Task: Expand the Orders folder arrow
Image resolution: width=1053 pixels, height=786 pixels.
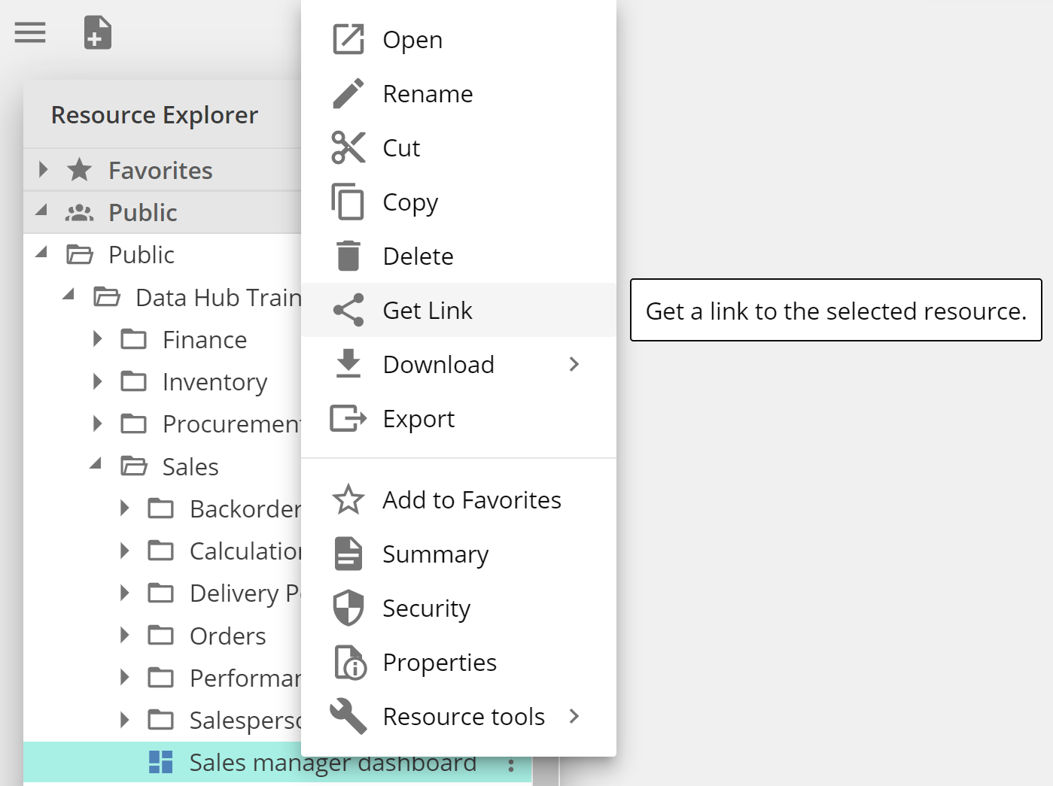Action: click(x=124, y=636)
